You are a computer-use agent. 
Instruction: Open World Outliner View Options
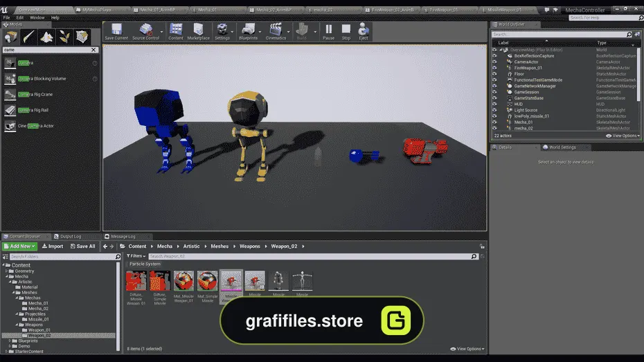[623, 136]
